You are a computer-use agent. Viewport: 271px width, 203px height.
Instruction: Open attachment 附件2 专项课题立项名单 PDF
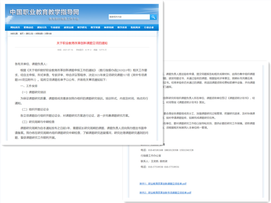(165, 193)
